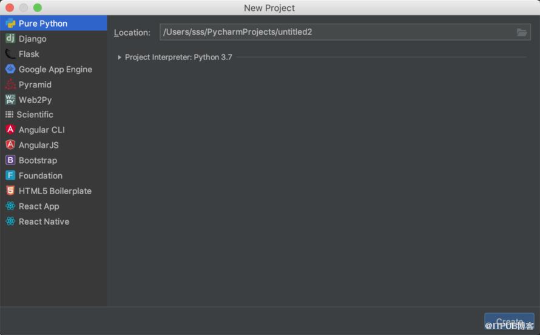Choose Angular CLI project type label
Screen dimensions: 540x335
point(42,130)
